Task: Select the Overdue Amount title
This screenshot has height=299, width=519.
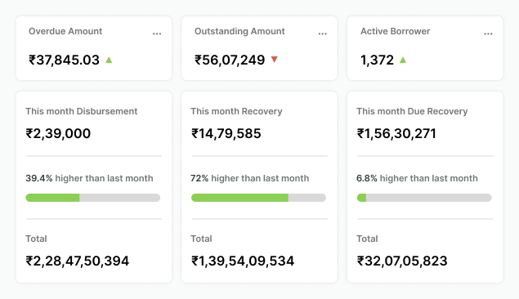Action: [x=65, y=31]
